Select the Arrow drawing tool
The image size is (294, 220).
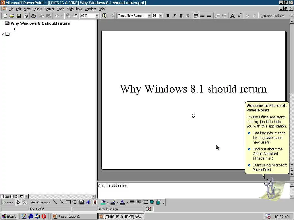[x=62, y=202]
